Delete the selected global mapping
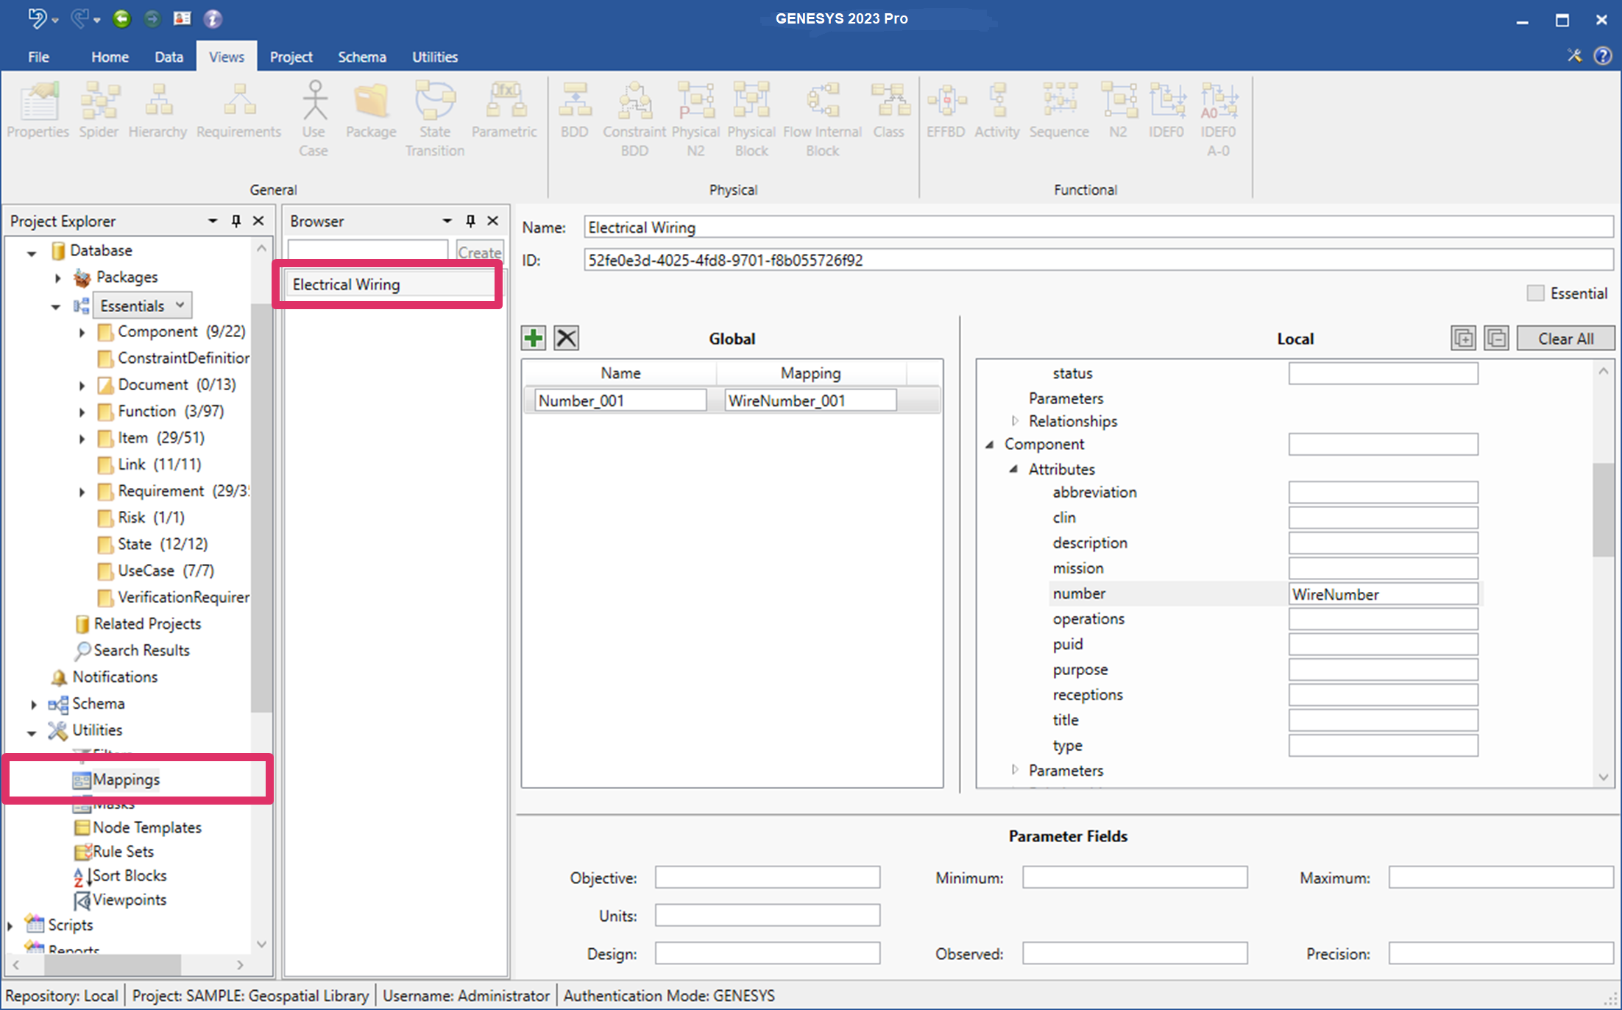Image resolution: width=1622 pixels, height=1010 pixels. tap(566, 339)
